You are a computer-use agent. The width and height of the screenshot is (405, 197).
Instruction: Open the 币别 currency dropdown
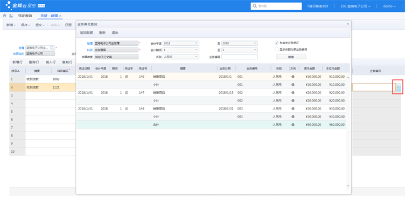[196, 57]
